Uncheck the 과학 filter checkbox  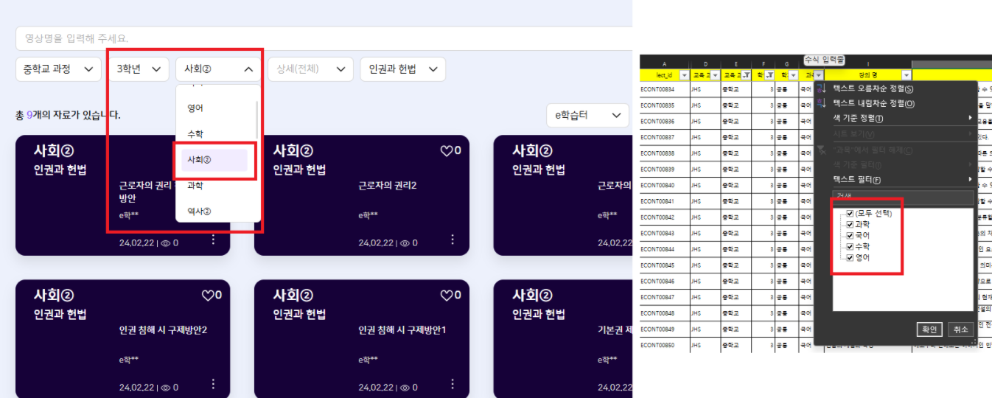pos(850,224)
